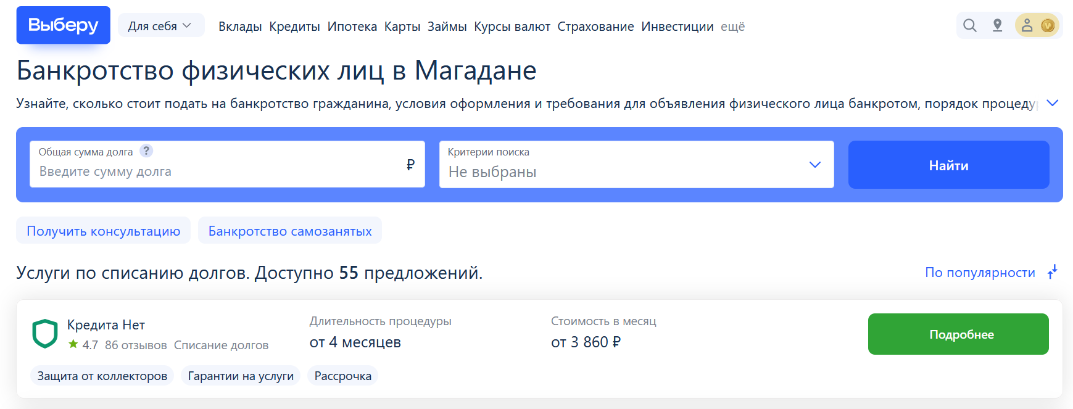Open the Вклады menu
Viewport: 1073px width, 409px height.
click(x=240, y=27)
